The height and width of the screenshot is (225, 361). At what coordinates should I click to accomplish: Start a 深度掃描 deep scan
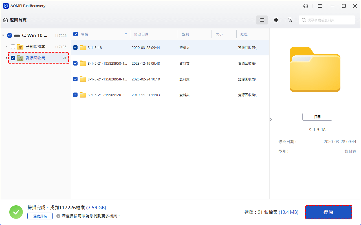click(40, 216)
